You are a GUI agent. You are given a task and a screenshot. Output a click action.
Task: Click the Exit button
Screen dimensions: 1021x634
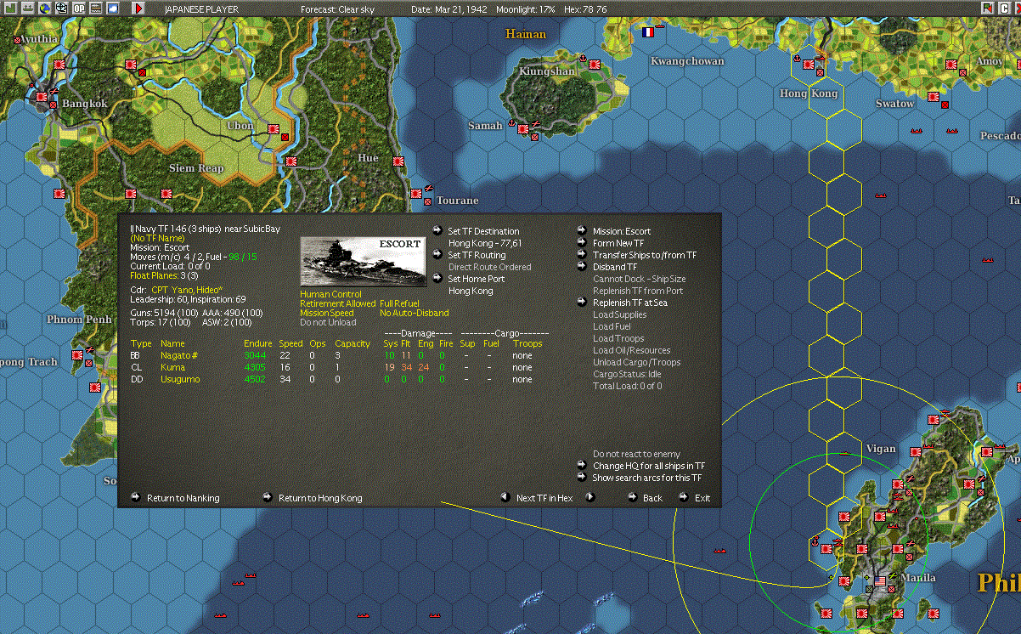702,498
